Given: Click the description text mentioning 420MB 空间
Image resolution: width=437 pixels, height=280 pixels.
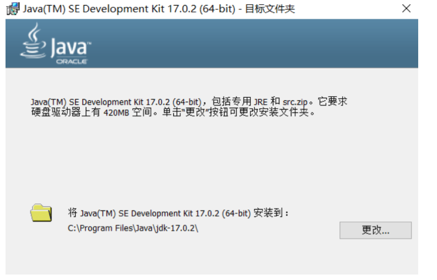Looking at the screenshot, I should pos(173,112).
